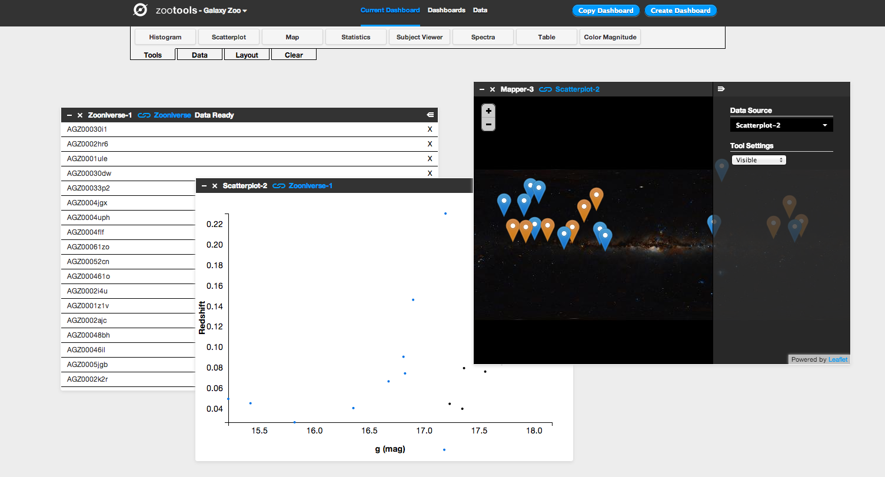The image size is (885, 477).
Task: Add a Spectra tool
Action: pos(483,37)
